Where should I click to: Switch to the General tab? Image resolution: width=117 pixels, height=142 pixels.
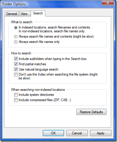point(12,14)
